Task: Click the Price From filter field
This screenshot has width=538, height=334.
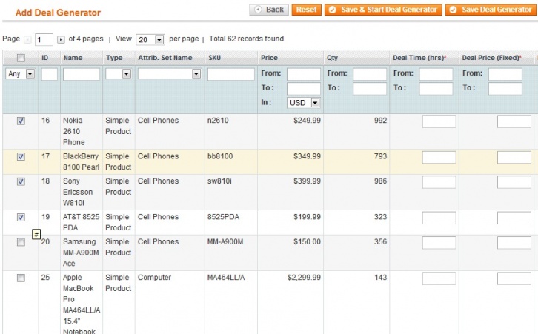Action: point(304,74)
